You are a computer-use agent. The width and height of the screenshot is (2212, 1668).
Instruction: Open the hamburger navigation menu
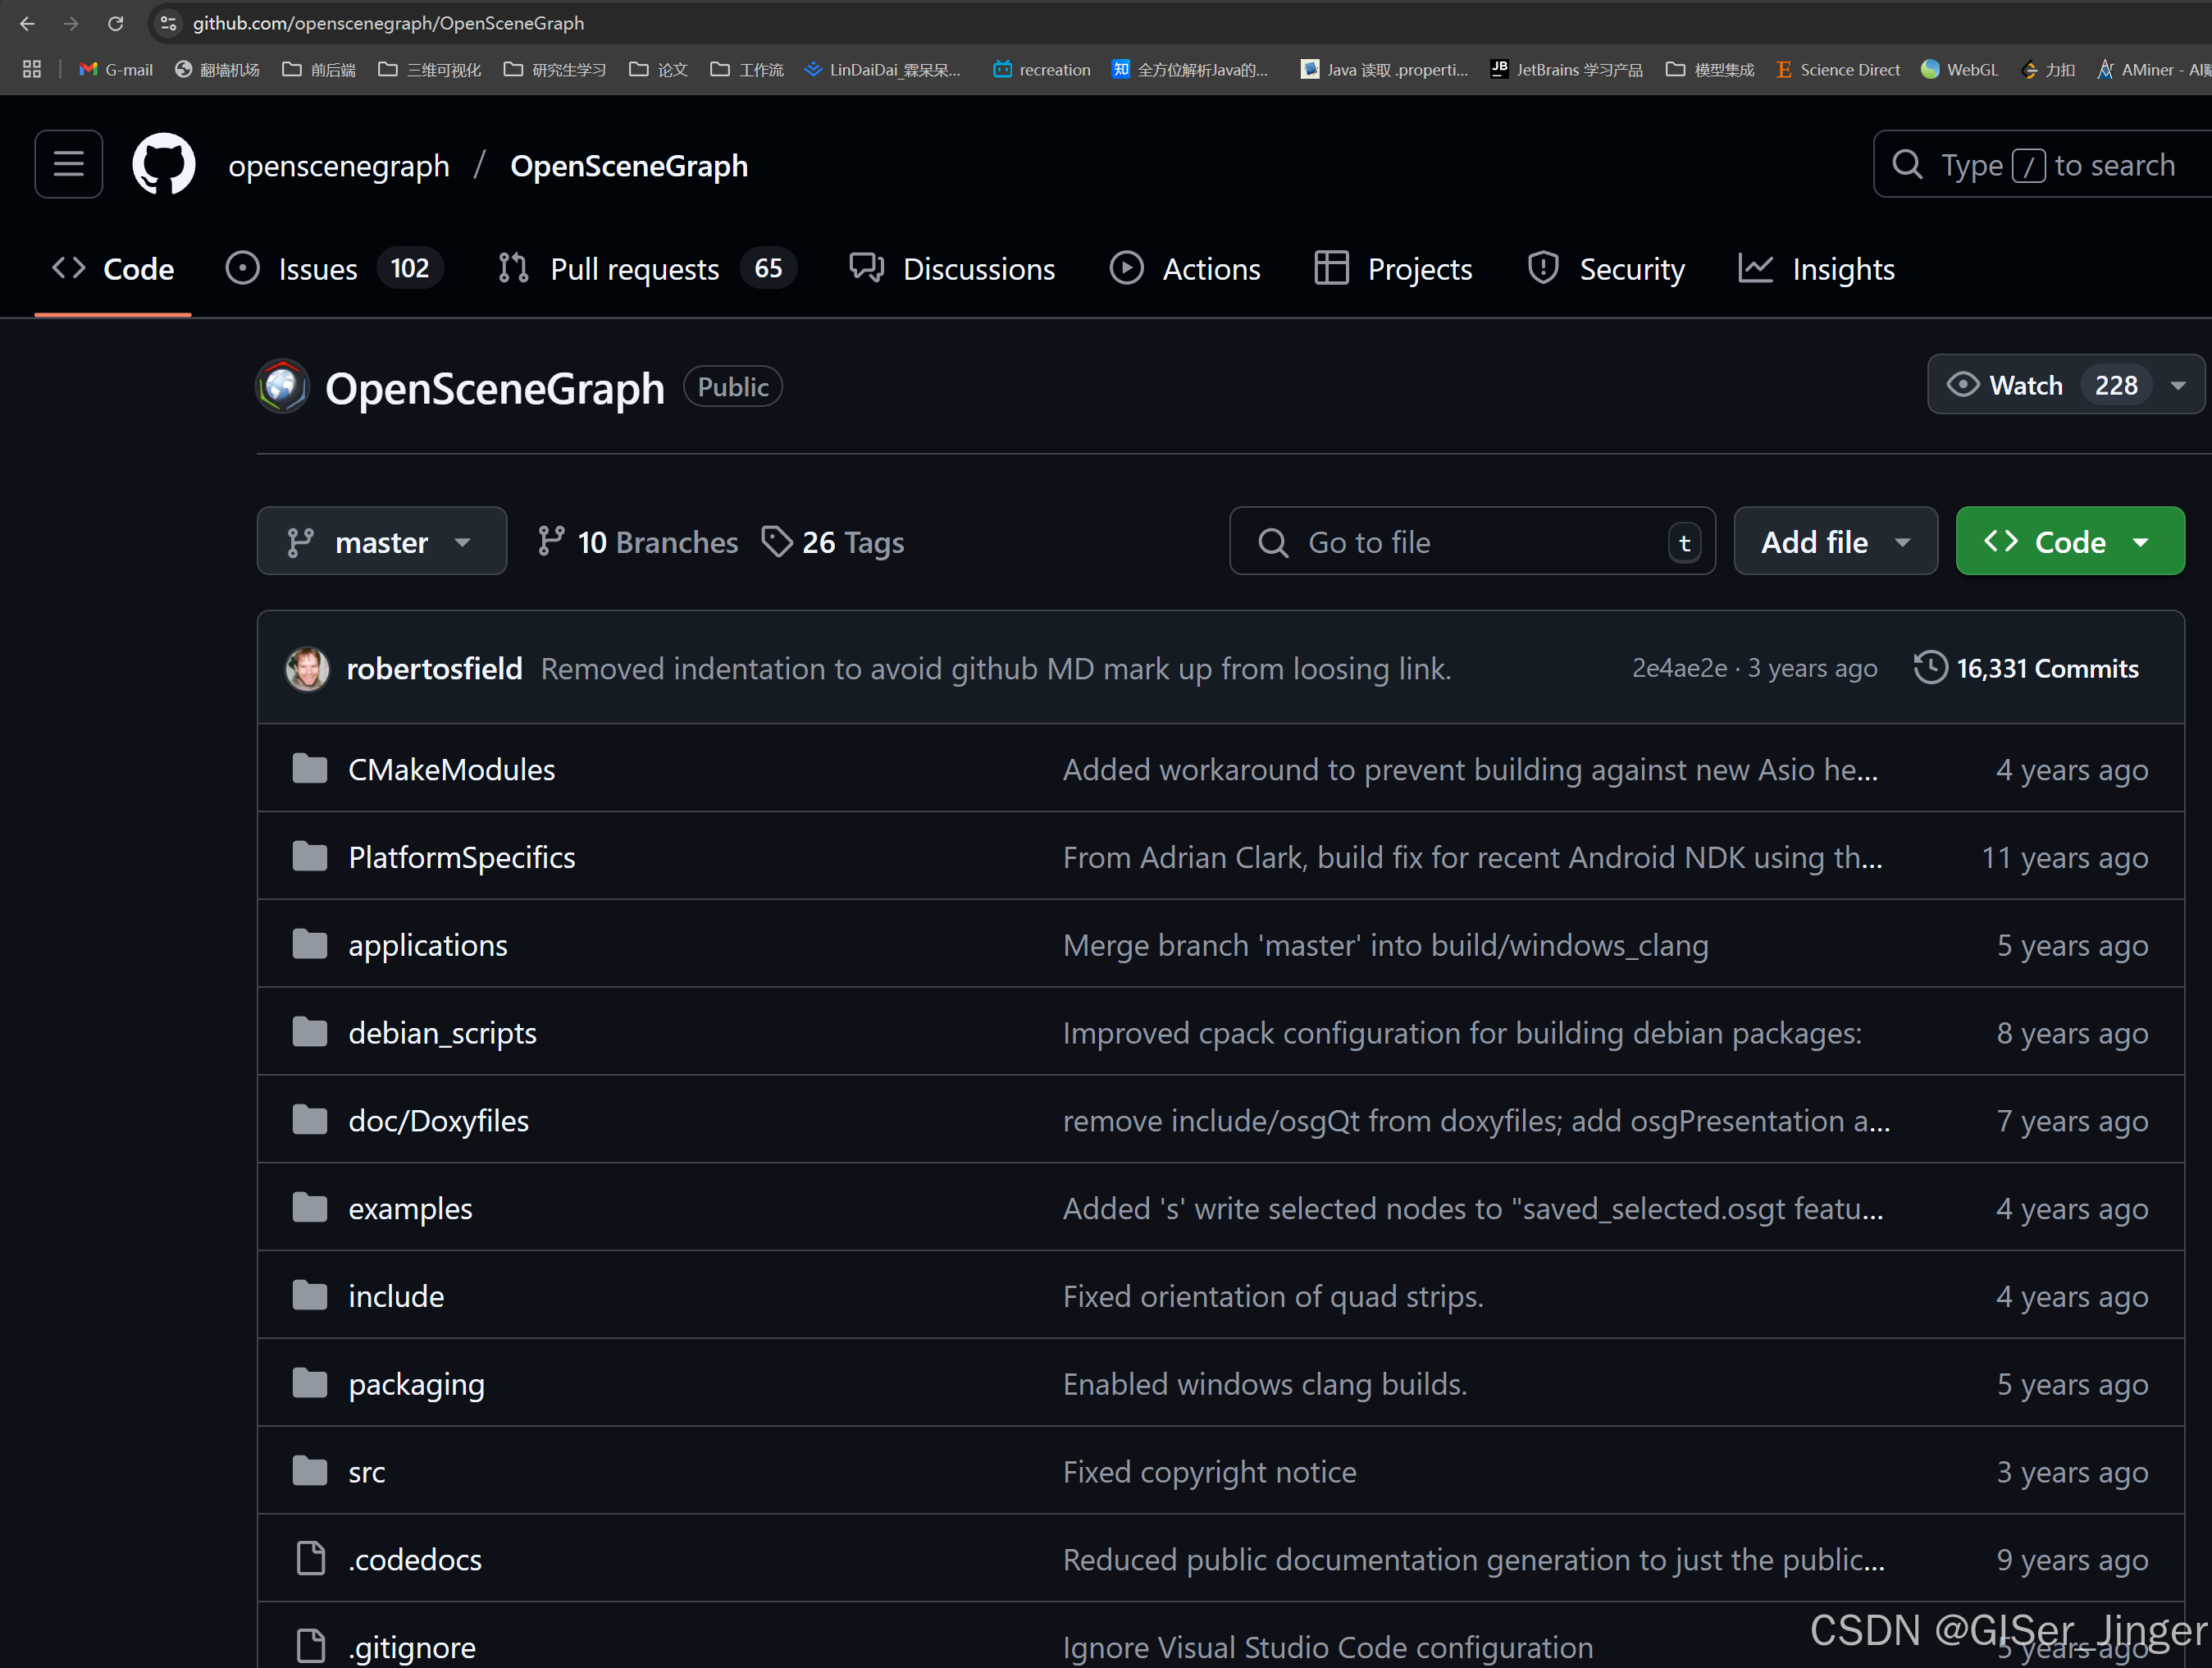[68, 164]
